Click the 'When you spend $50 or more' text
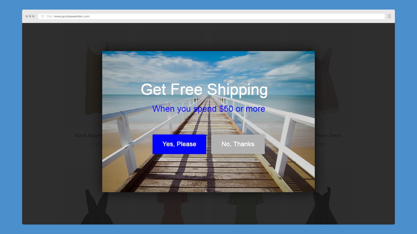This screenshot has width=417, height=234. [x=208, y=109]
